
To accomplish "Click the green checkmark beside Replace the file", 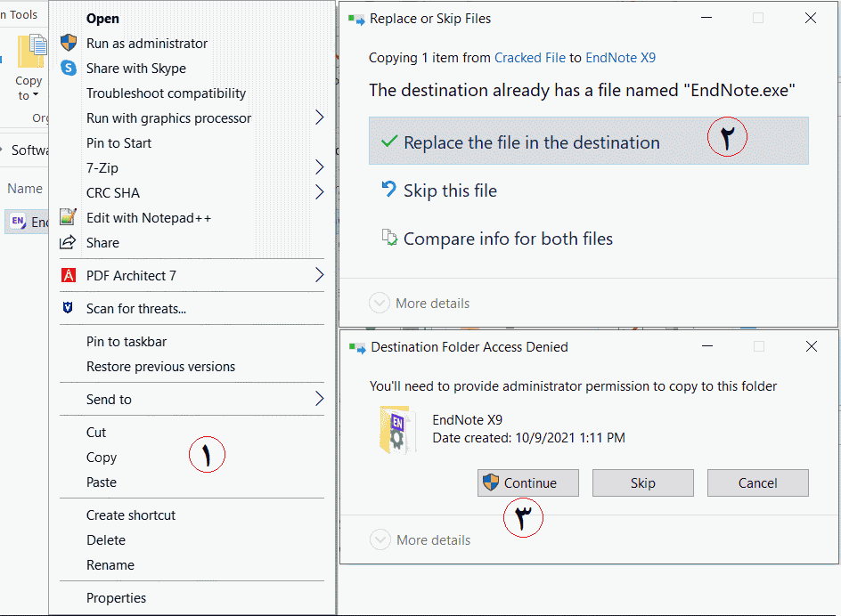I will pyautogui.click(x=388, y=142).
